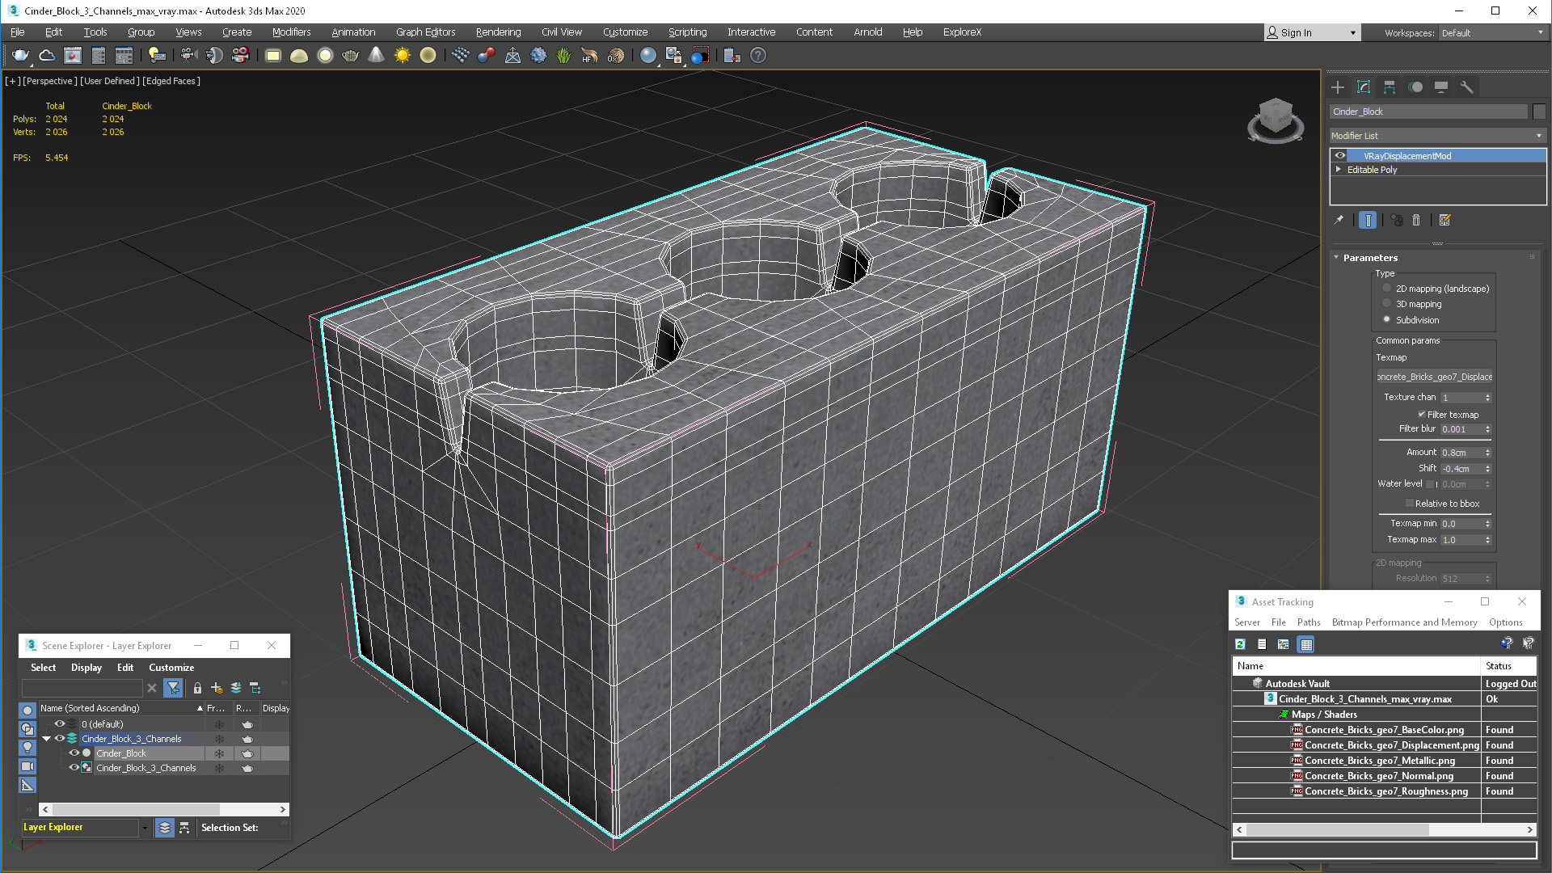This screenshot has height=873, width=1552.
Task: Click the object color swatch beside Cinder_Block name
Action: point(1539,112)
